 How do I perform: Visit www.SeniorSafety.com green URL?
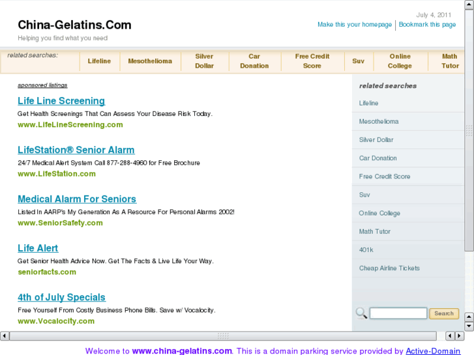pos(60,223)
